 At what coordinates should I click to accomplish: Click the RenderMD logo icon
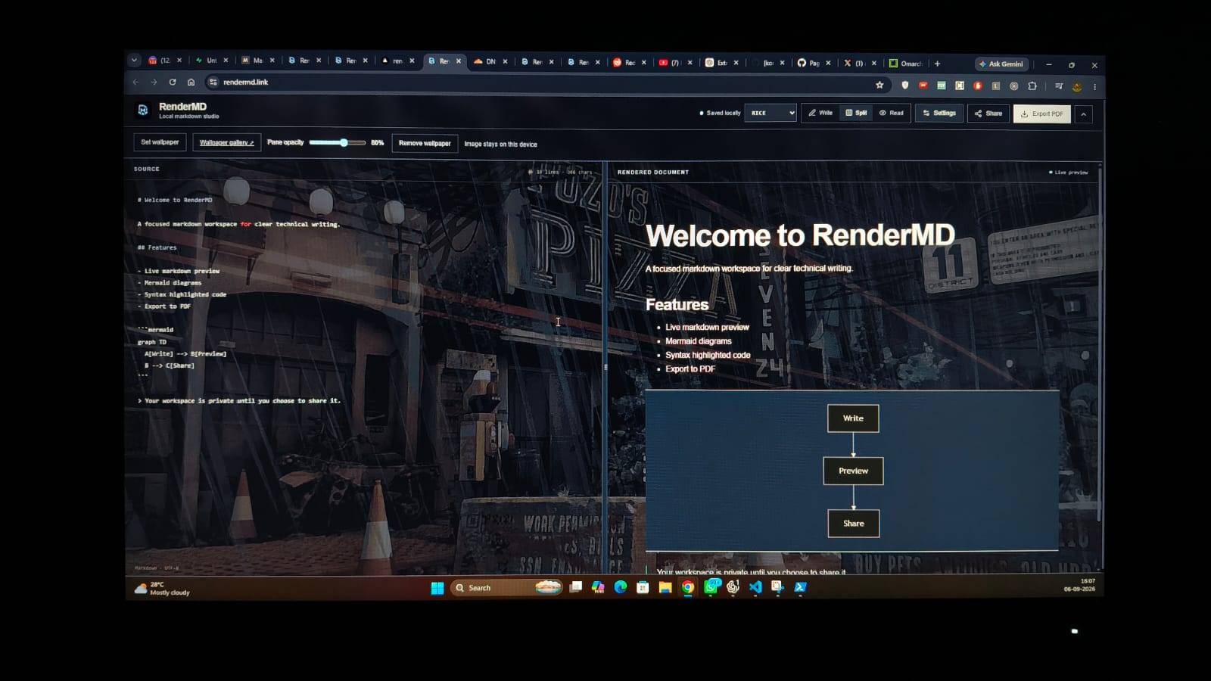(142, 110)
